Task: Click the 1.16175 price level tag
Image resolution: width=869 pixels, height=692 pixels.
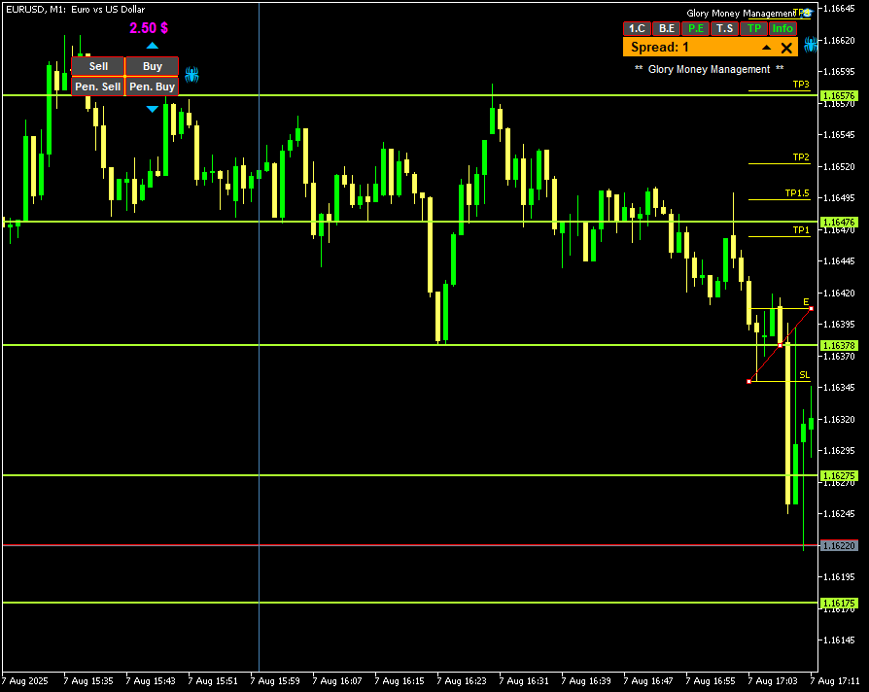Action: pos(839,604)
